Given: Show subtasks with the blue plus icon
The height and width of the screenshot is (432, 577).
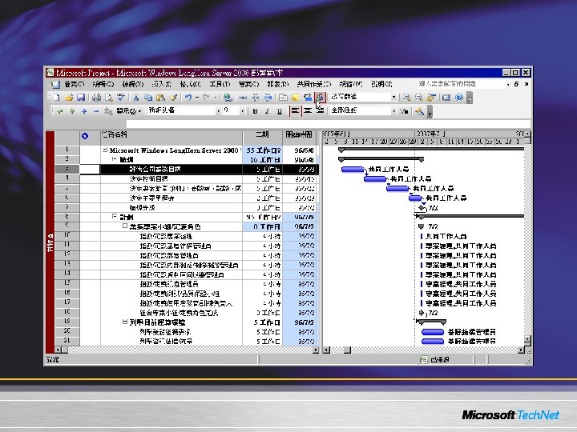Looking at the screenshot, I should [x=84, y=110].
